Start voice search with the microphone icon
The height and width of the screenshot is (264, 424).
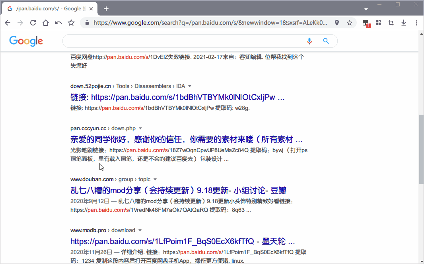tap(309, 41)
